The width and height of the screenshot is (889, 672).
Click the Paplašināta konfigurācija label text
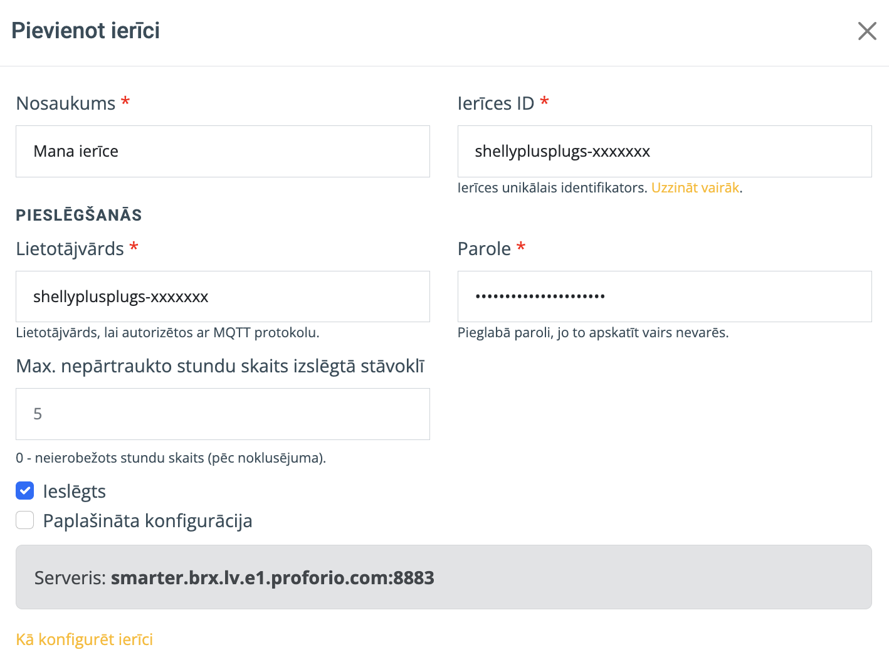coord(147,521)
